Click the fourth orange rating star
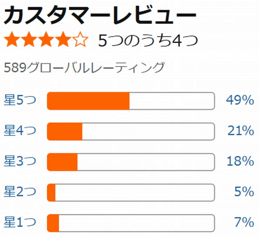Image resolution: width=259 pixels, height=236 pixels. click(63, 39)
